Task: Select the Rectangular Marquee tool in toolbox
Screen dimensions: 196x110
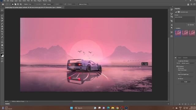Action: 2,13
